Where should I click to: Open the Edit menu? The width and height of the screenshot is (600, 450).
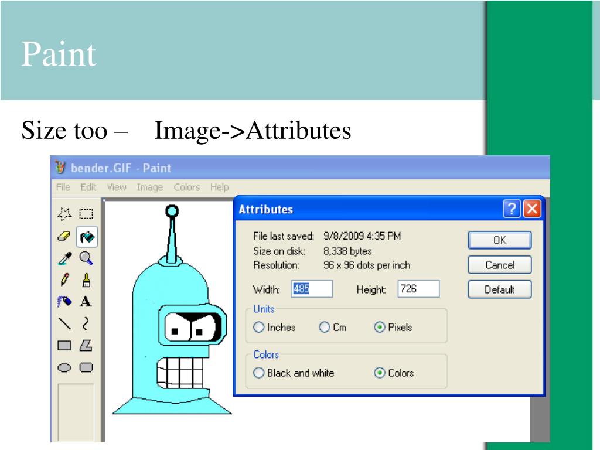(88, 187)
